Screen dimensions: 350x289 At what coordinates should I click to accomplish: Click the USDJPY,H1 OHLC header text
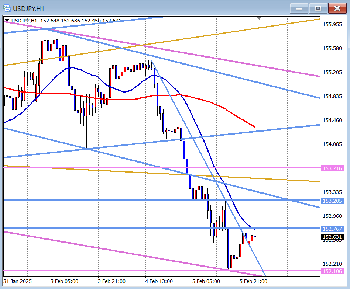(66, 21)
